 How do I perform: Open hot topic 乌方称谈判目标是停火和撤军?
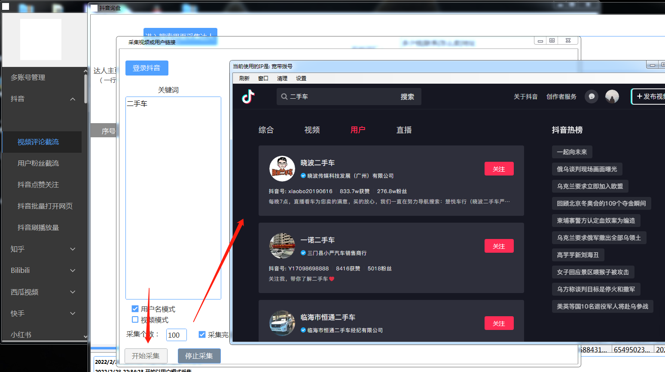tap(596, 289)
